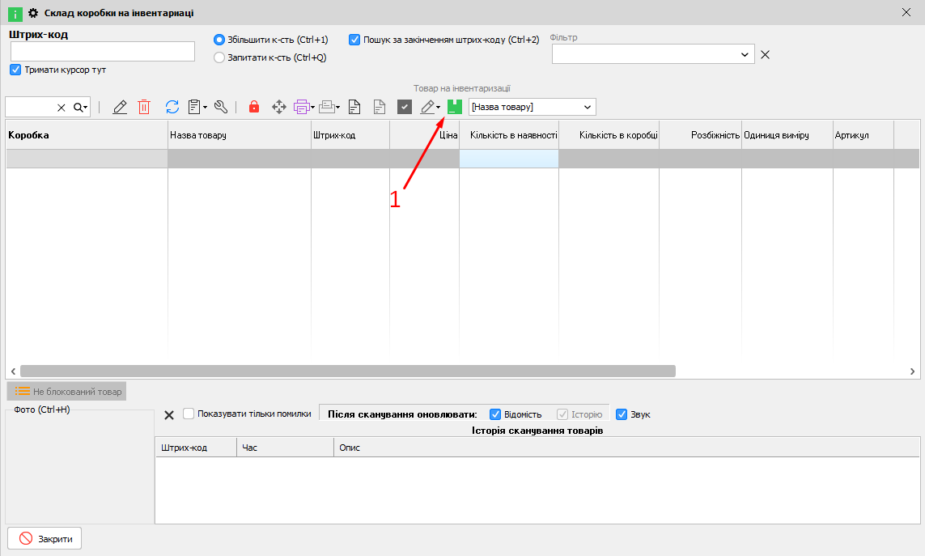
Task: Enable 'Показувати тільки помилки' checkbox
Action: click(189, 414)
